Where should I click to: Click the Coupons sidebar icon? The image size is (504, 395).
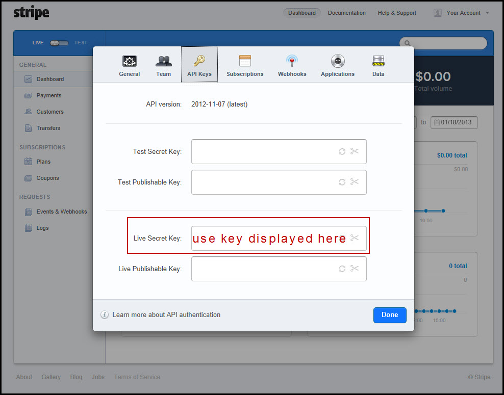point(28,178)
